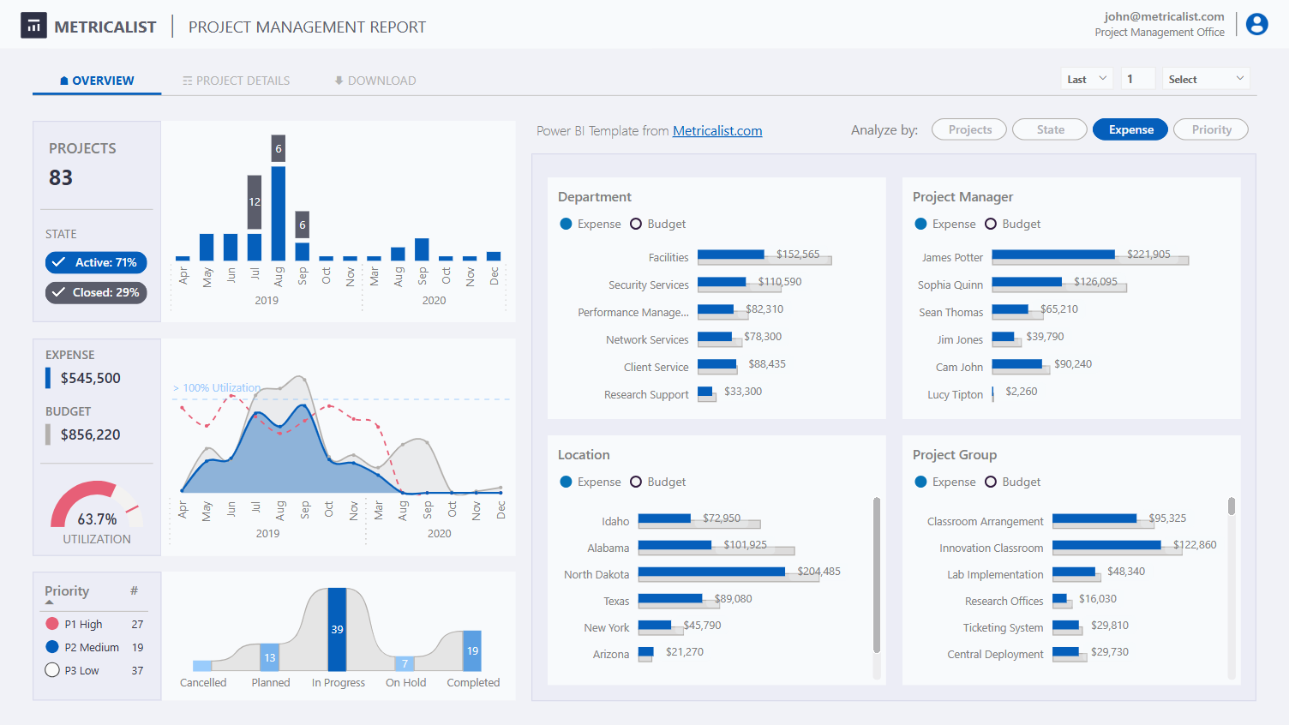Click the Overview home icon
Viewport: 1289px width, 725px height.
tap(64, 81)
